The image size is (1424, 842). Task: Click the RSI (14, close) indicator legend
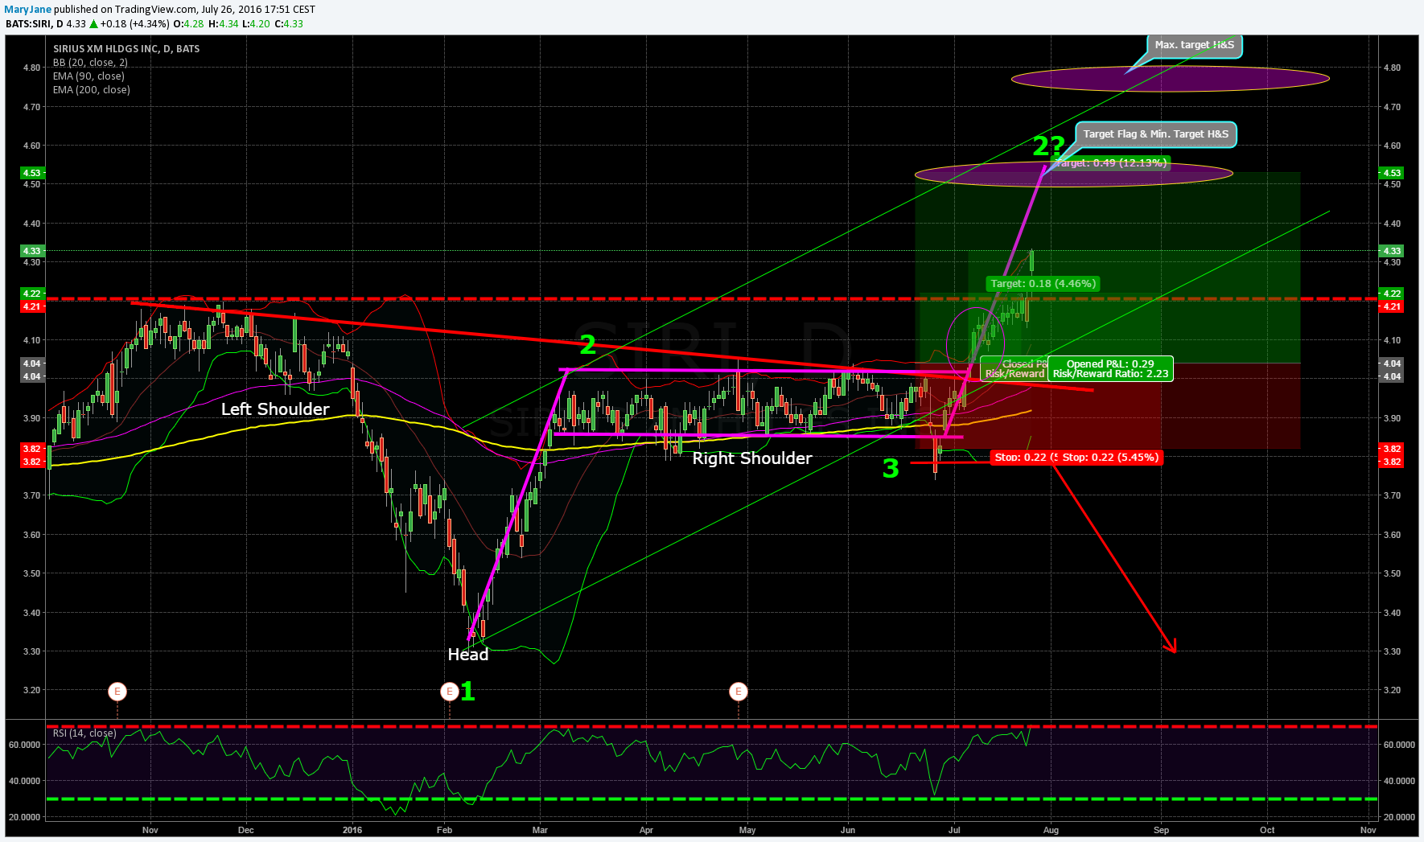click(84, 733)
